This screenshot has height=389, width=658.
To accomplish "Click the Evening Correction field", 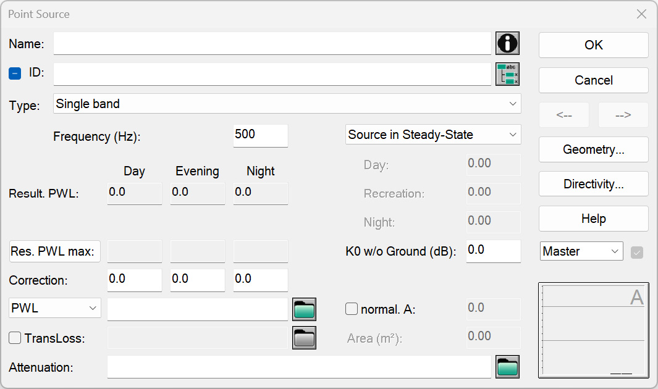I will point(198,280).
